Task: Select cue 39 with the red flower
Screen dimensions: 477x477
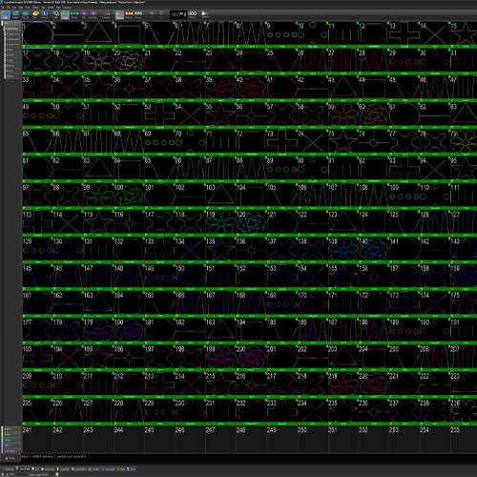Action: point(220,89)
